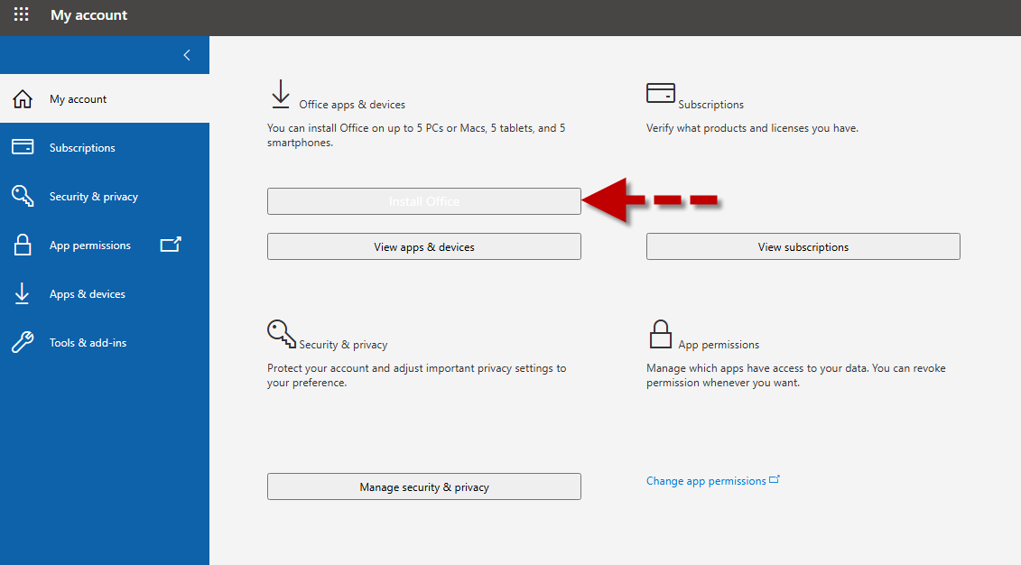Screen dimensions: 1021x565
Task: Click Manage security & privacy button
Action: coord(424,486)
